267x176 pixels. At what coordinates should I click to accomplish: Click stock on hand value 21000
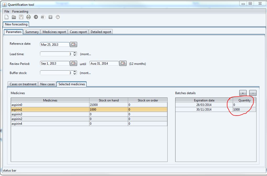109,105
